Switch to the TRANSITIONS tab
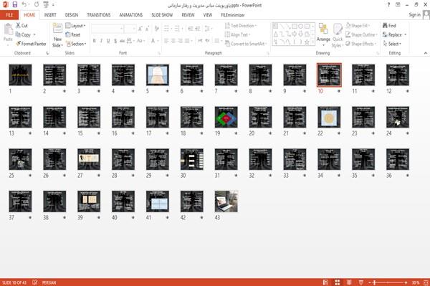The height and width of the screenshot is (286, 430). click(x=99, y=15)
